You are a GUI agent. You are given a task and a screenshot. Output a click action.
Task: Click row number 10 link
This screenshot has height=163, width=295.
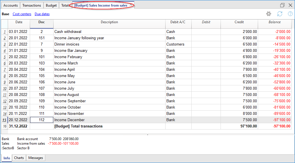point(5,89)
